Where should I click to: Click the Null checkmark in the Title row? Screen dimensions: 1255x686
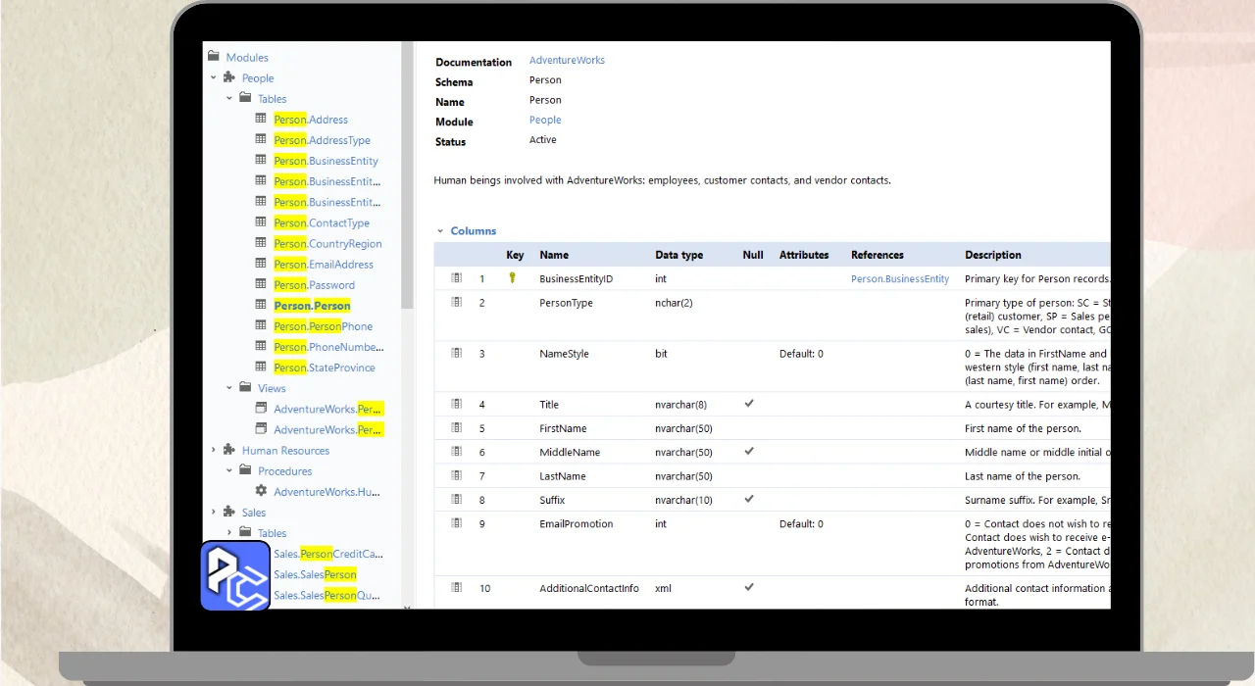coord(749,403)
